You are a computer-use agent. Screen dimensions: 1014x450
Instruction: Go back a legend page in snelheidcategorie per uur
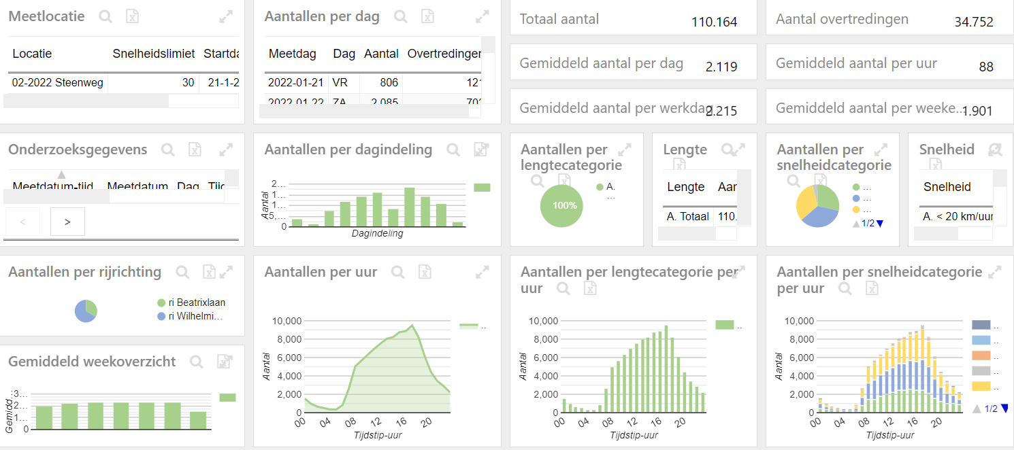(x=977, y=409)
